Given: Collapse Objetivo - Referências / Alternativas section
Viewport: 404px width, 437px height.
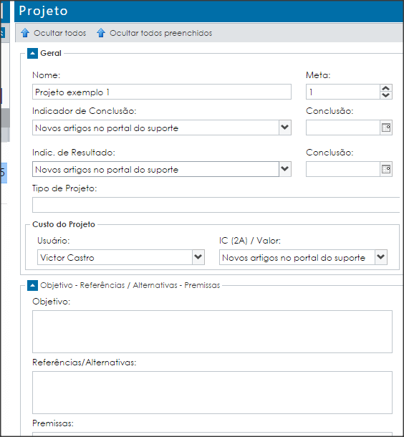Looking at the screenshot, I should click(32, 285).
